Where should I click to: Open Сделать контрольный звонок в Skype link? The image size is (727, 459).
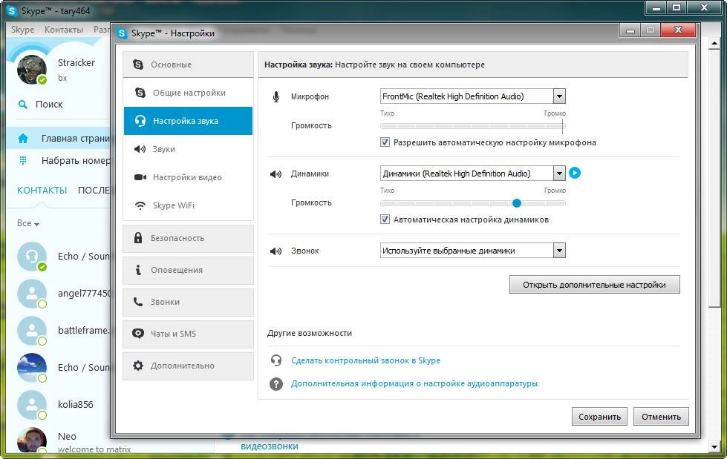point(365,360)
